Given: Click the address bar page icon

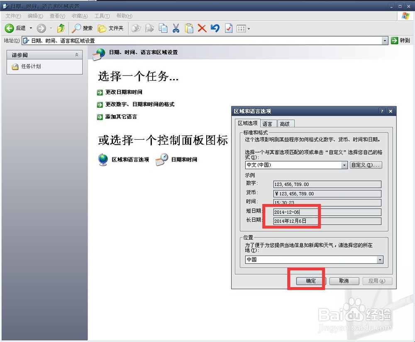Looking at the screenshot, I should click(x=26, y=41).
